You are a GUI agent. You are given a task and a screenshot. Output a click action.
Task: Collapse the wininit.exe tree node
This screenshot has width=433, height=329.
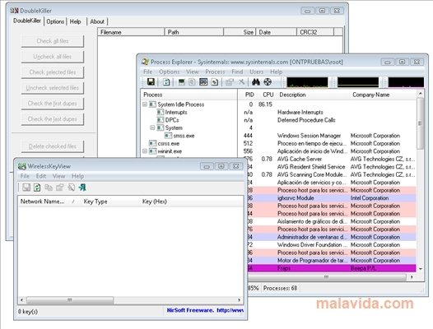[x=145, y=151]
